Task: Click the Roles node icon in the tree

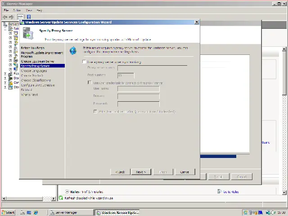Action: (x=11, y=29)
